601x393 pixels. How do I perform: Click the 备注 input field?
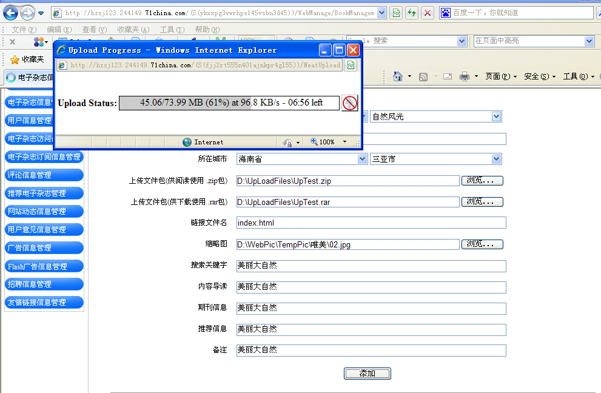371,350
